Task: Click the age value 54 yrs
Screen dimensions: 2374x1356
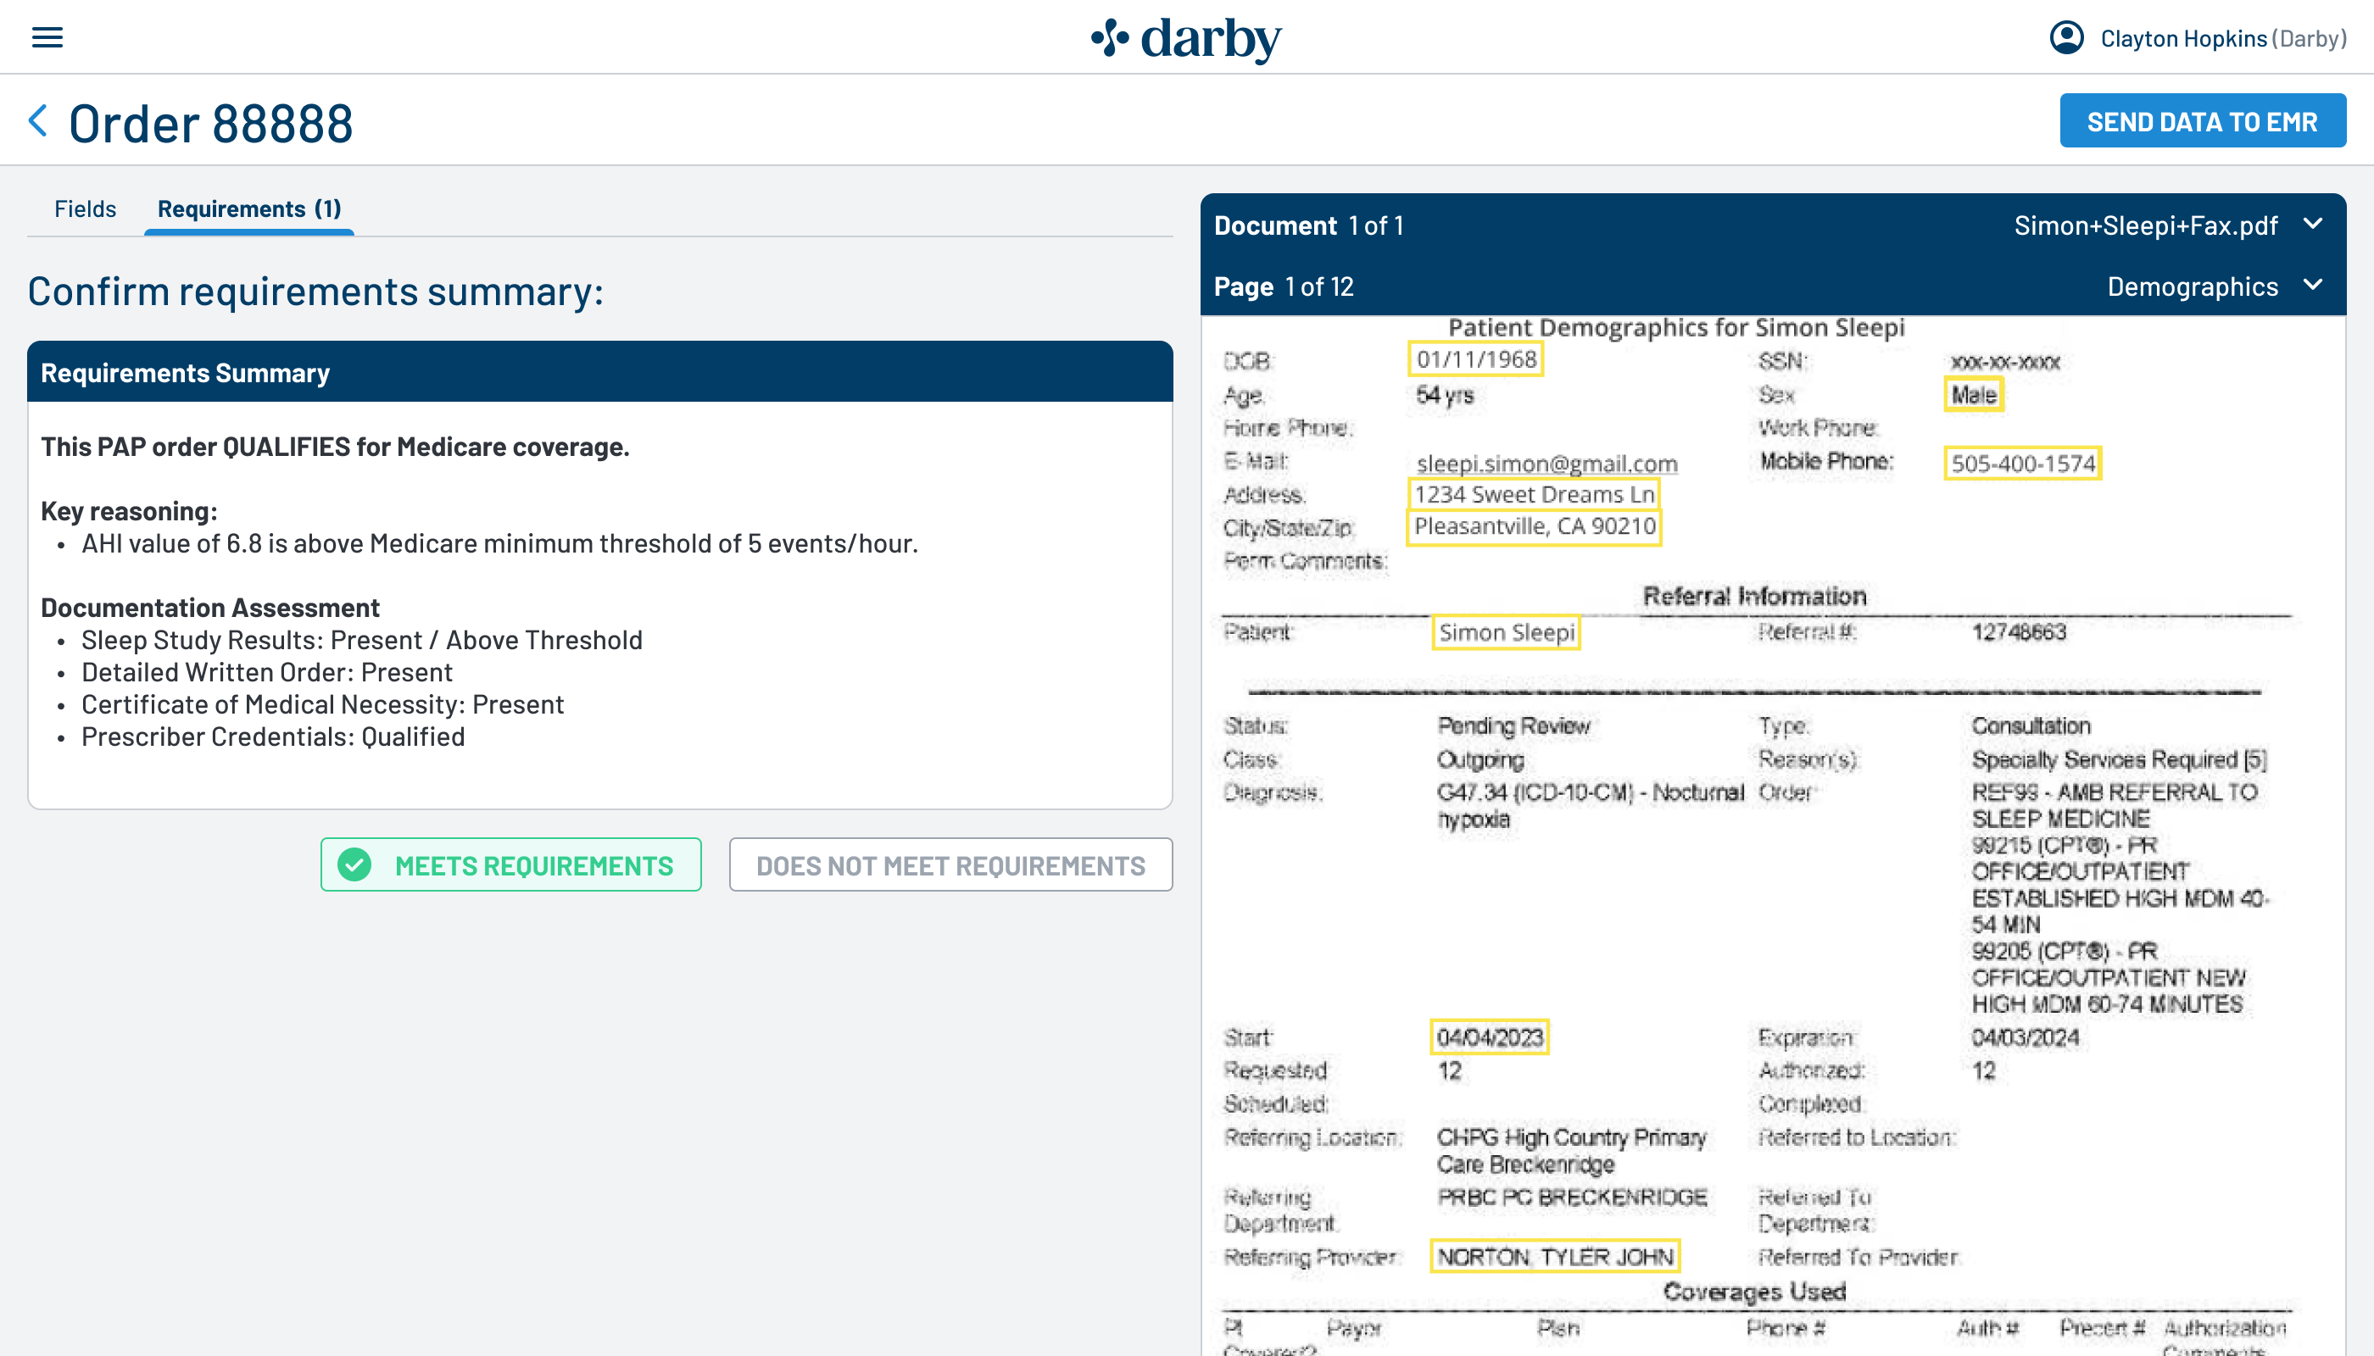Action: (1444, 395)
